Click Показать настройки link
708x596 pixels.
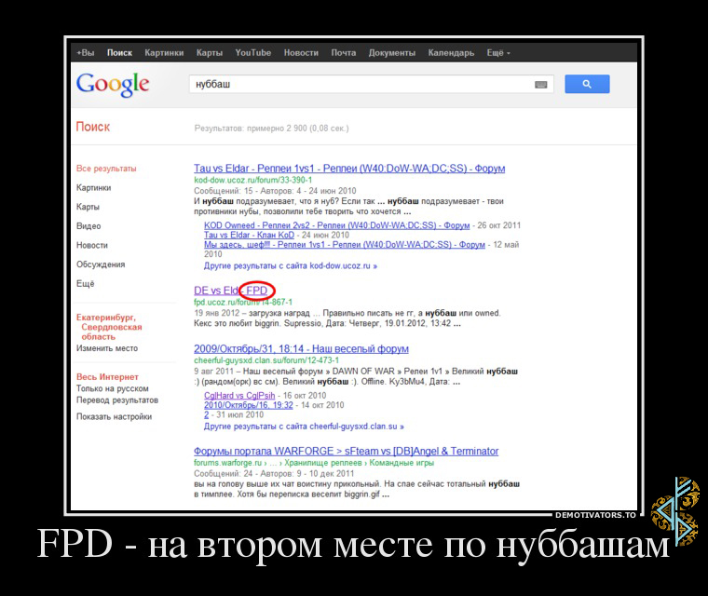click(114, 417)
